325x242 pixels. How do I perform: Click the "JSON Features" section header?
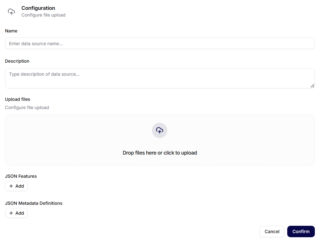click(x=21, y=176)
